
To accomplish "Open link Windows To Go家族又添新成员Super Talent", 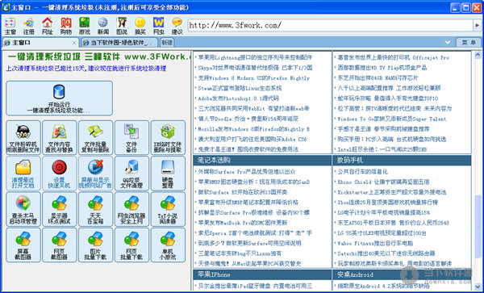I will click(x=392, y=119).
